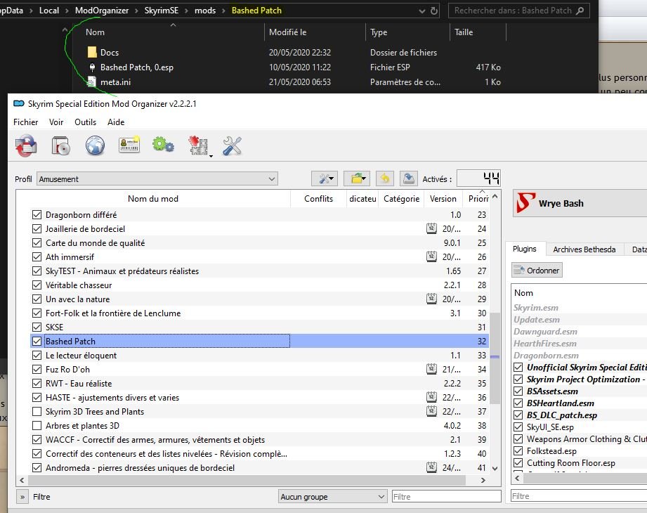The height and width of the screenshot is (513, 647).
Task: Click the Explorer address bar refresh icon
Action: tap(434, 11)
